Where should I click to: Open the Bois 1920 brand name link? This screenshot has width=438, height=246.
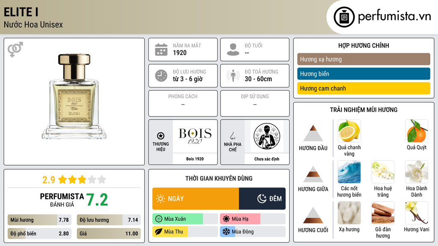195,159
